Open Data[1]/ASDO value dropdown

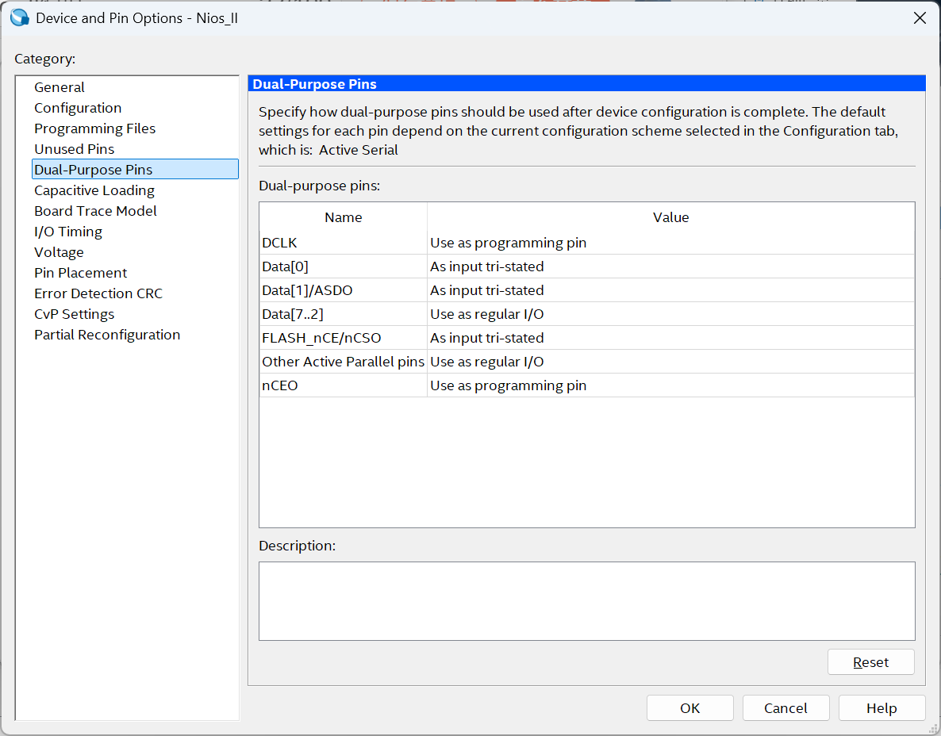pos(671,290)
